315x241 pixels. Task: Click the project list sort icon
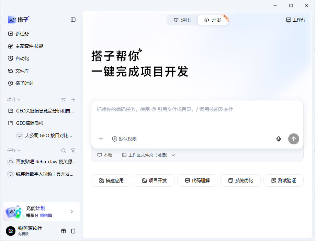[x=64, y=100]
